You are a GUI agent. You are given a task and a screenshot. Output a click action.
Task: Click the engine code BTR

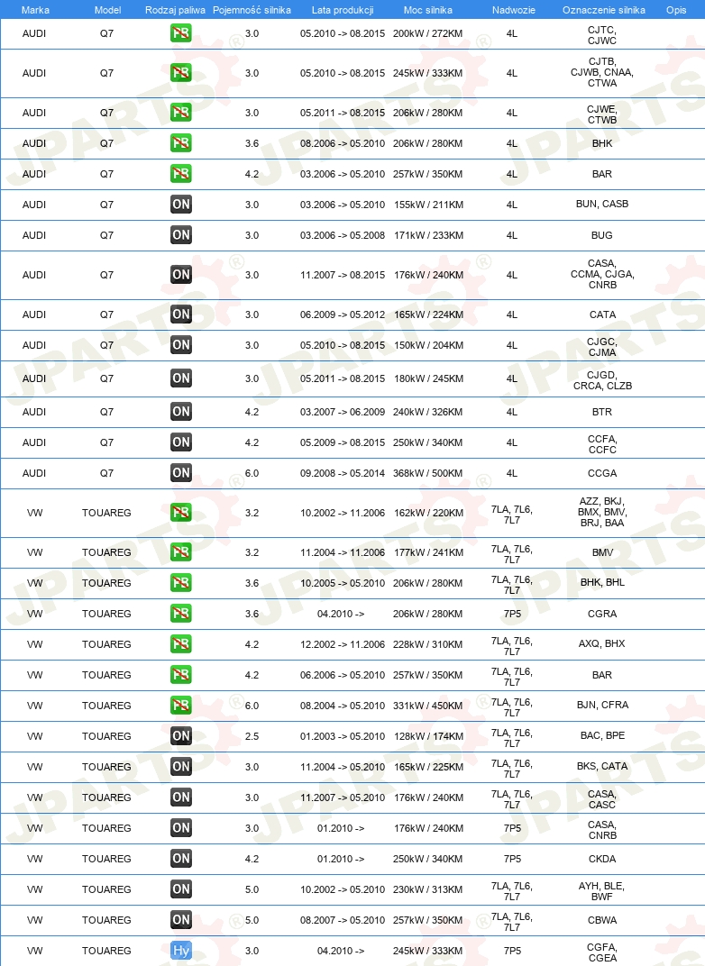[x=602, y=412]
